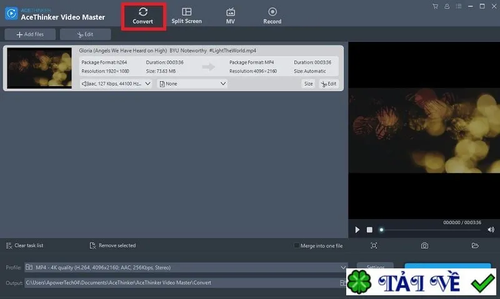Open the None subtitle dropdown
The image size is (500, 299).
pos(192,84)
